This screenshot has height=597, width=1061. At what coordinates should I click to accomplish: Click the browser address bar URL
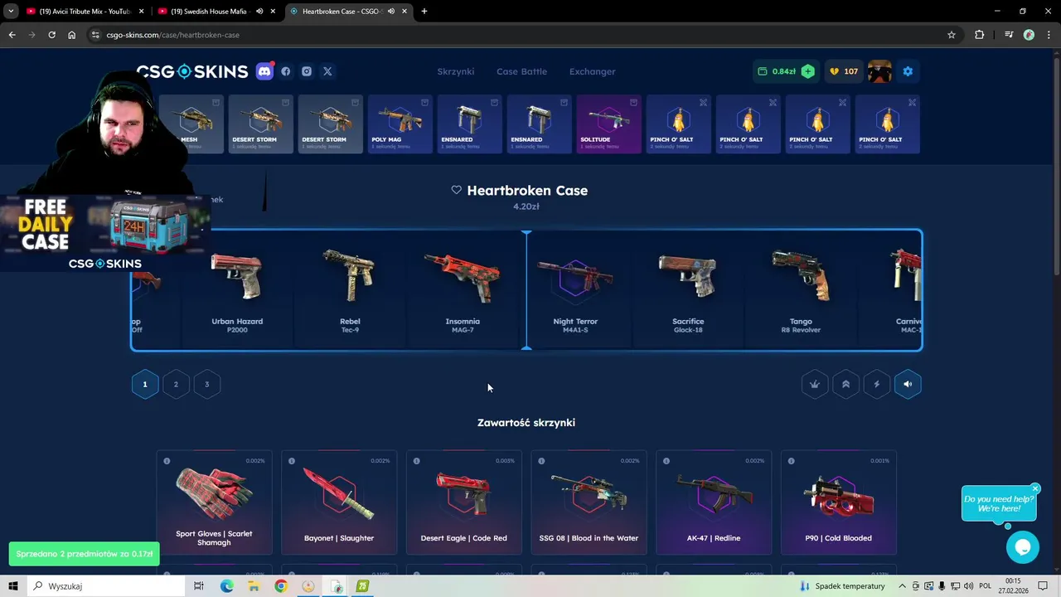[173, 35]
